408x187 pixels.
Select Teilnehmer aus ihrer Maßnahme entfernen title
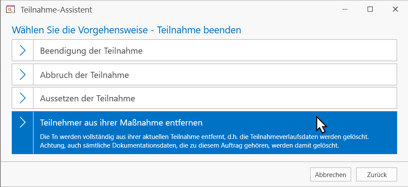point(121,123)
